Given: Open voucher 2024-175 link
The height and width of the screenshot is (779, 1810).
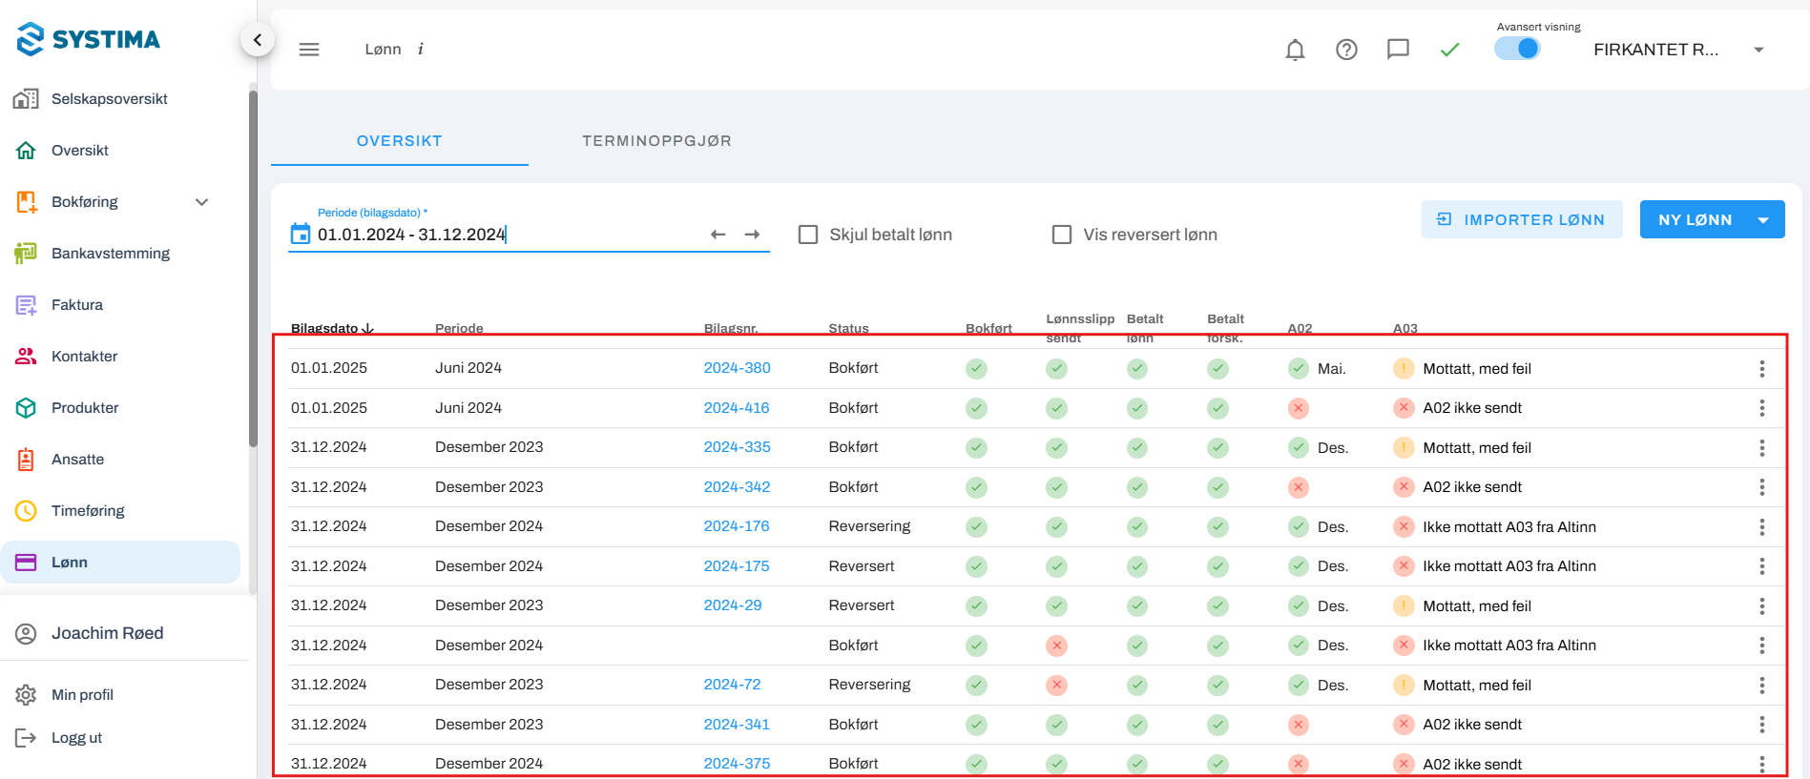Looking at the screenshot, I should tap(737, 566).
